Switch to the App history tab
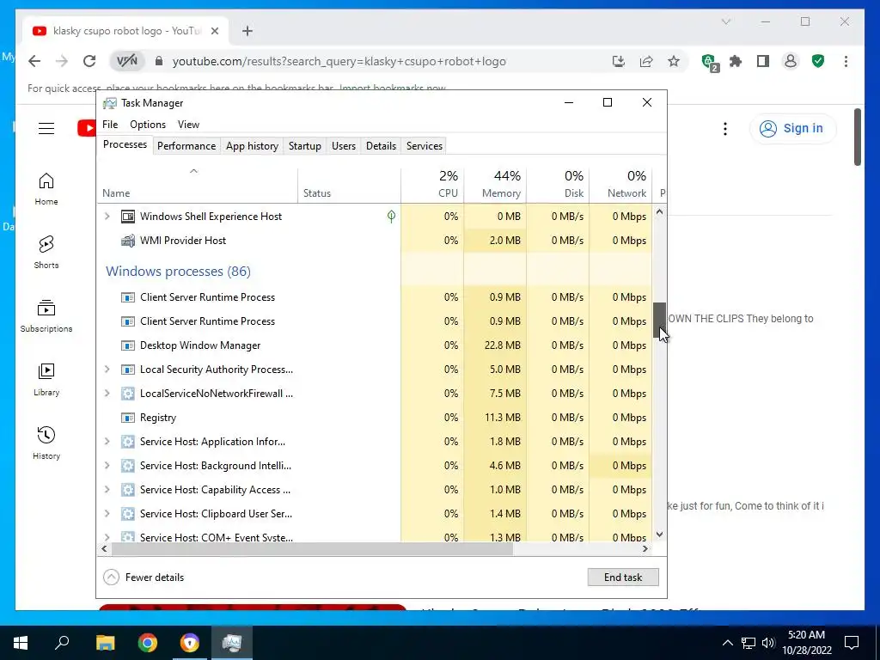This screenshot has width=880, height=660. pyautogui.click(x=252, y=146)
